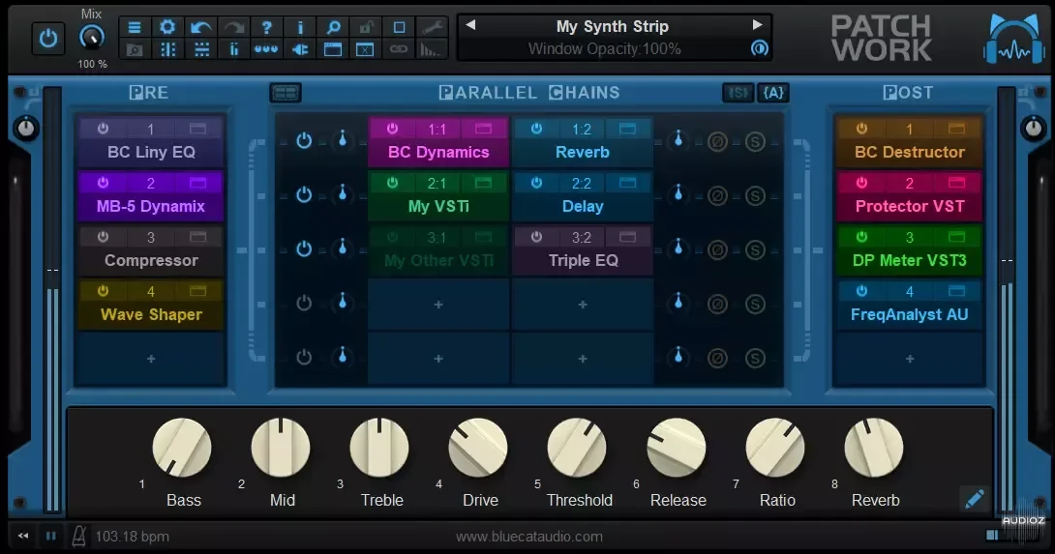Click the metronome icon beside the bpm
The width and height of the screenshot is (1055, 554).
tap(78, 536)
